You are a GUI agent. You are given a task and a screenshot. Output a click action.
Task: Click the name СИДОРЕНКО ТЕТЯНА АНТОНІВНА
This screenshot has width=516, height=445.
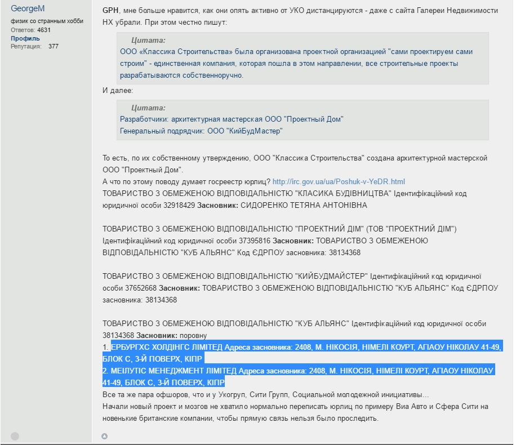pyautogui.click(x=304, y=205)
